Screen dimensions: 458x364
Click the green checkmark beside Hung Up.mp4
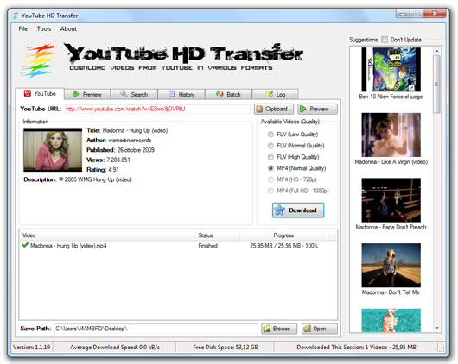click(x=25, y=245)
